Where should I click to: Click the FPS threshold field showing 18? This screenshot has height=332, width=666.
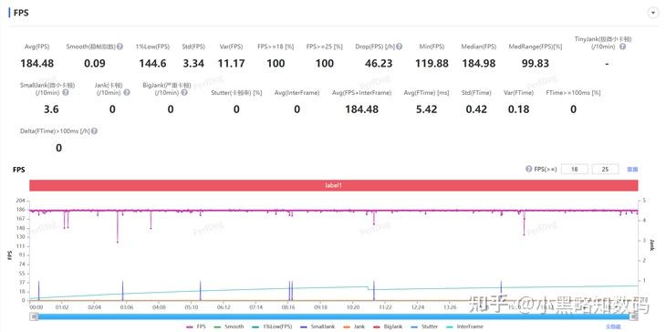tap(575, 169)
